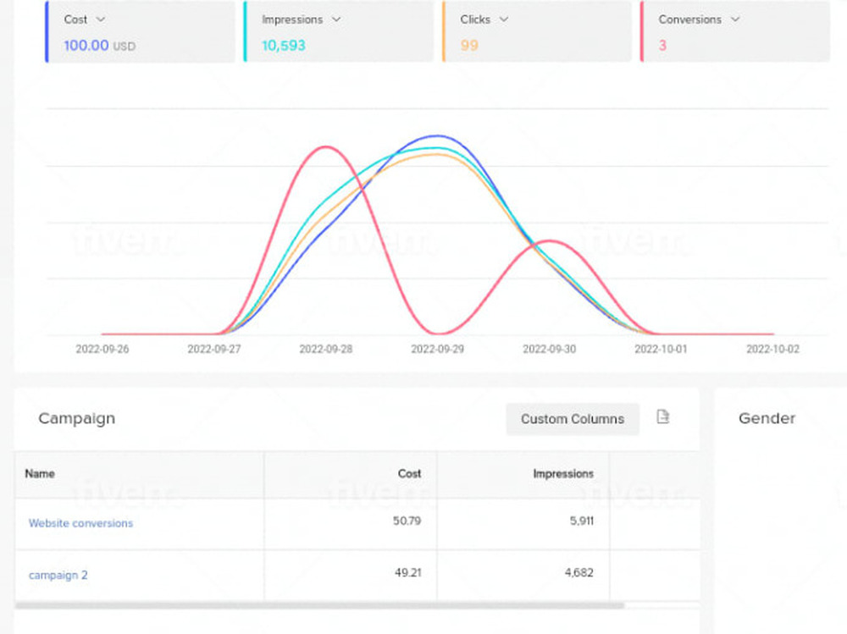Sort table by Name column header
This screenshot has height=634, width=847.
pos(40,474)
